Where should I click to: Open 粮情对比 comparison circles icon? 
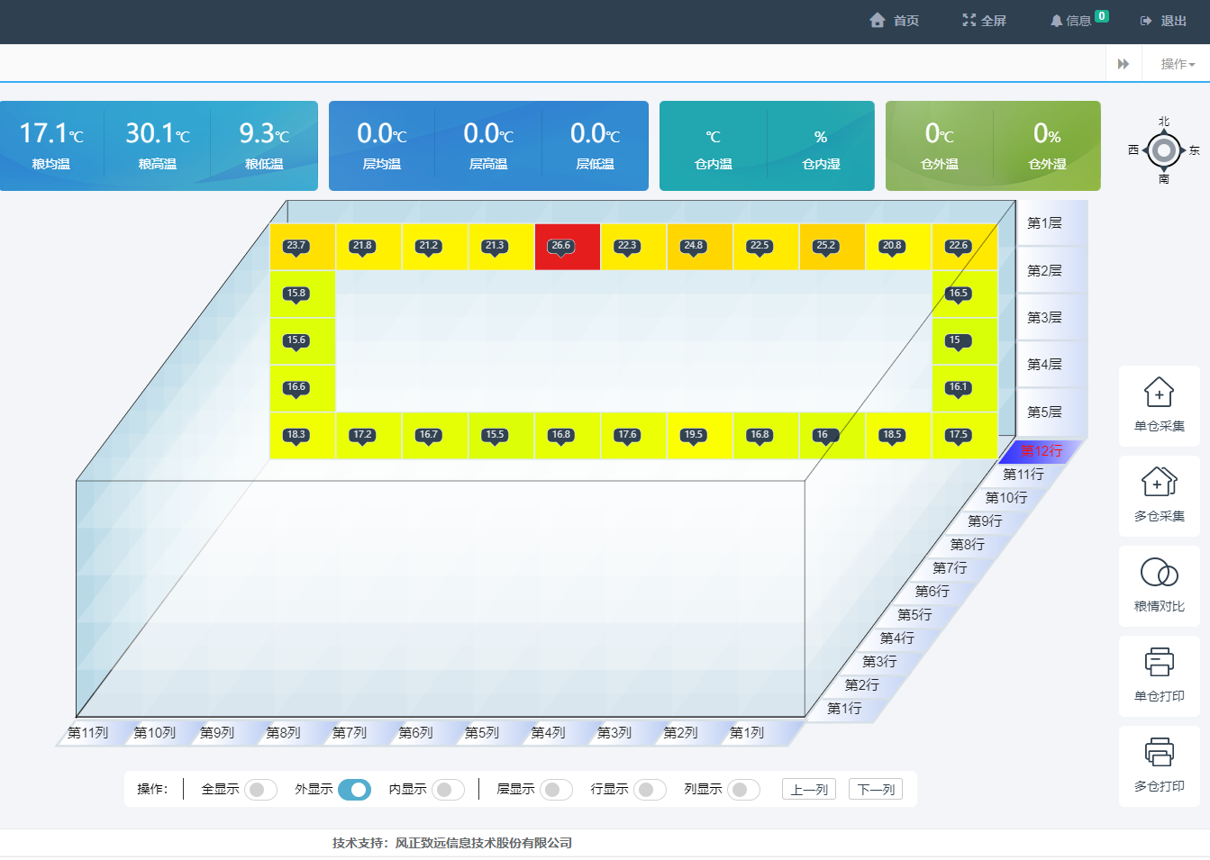(x=1159, y=573)
